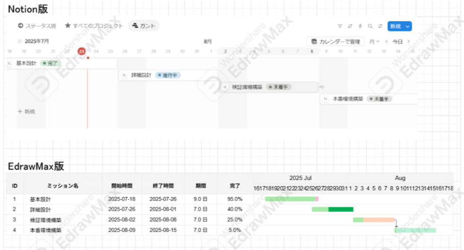The image size is (464, 250).
Task: Click the 終了時間 column header
Action: coord(163,186)
